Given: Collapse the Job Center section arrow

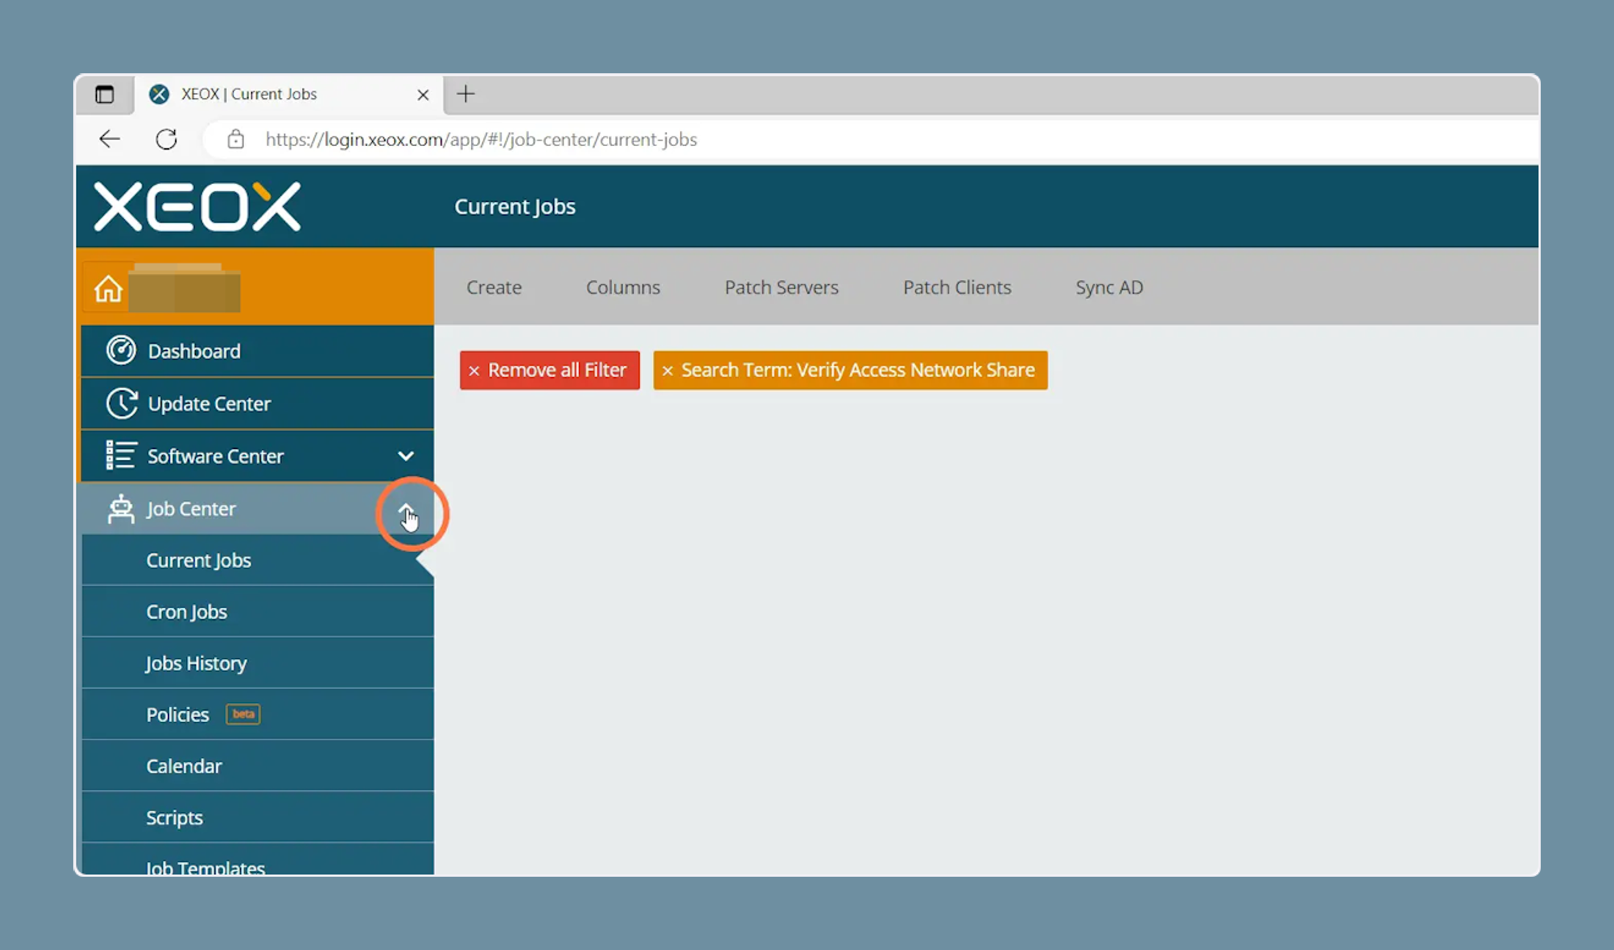Looking at the screenshot, I should [406, 509].
